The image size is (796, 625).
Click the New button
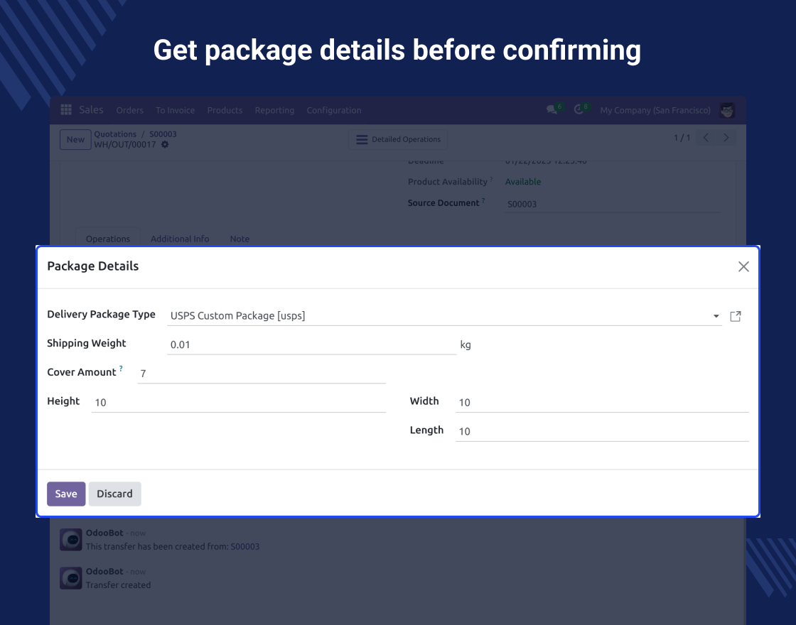point(75,139)
